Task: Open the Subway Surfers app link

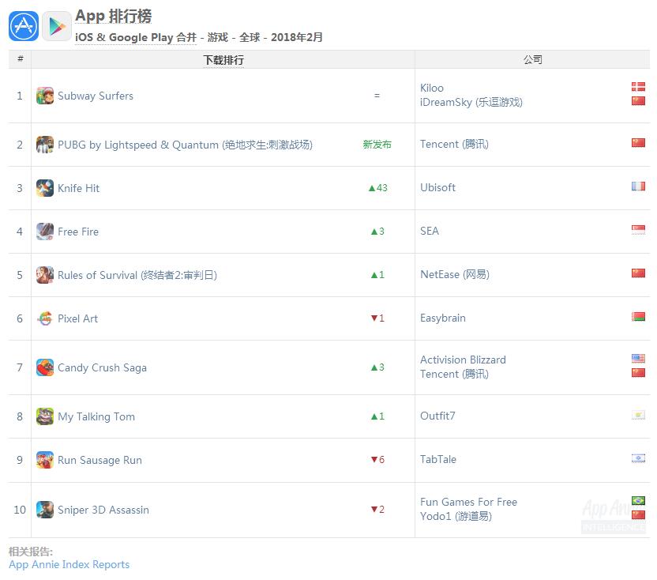Action: point(96,96)
